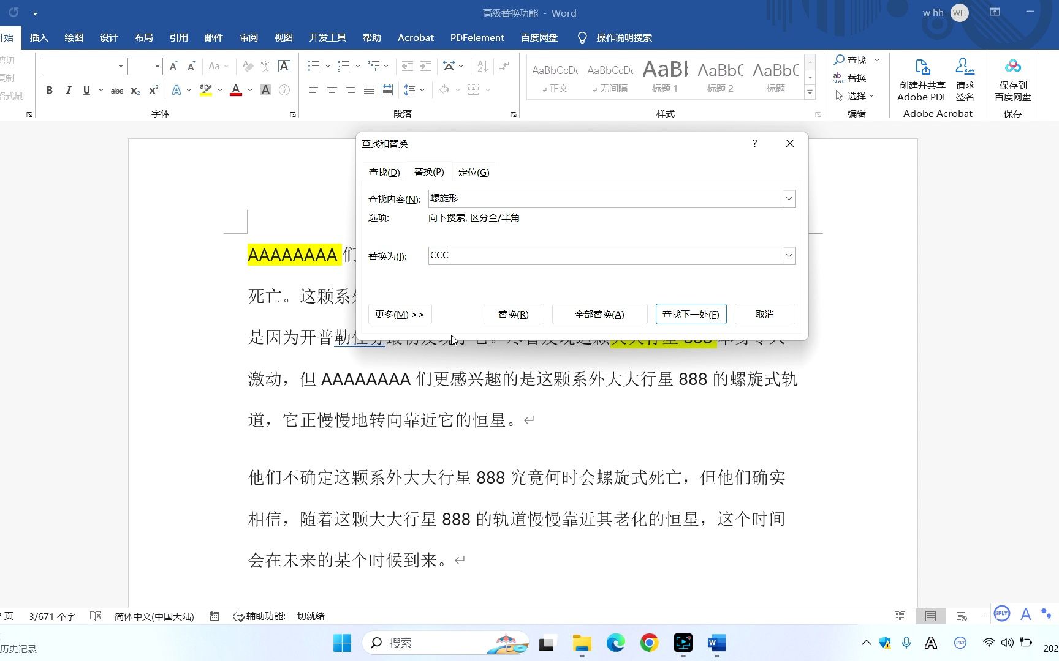The height and width of the screenshot is (661, 1059).
Task: Increase paragraph indent
Action: pos(426,66)
